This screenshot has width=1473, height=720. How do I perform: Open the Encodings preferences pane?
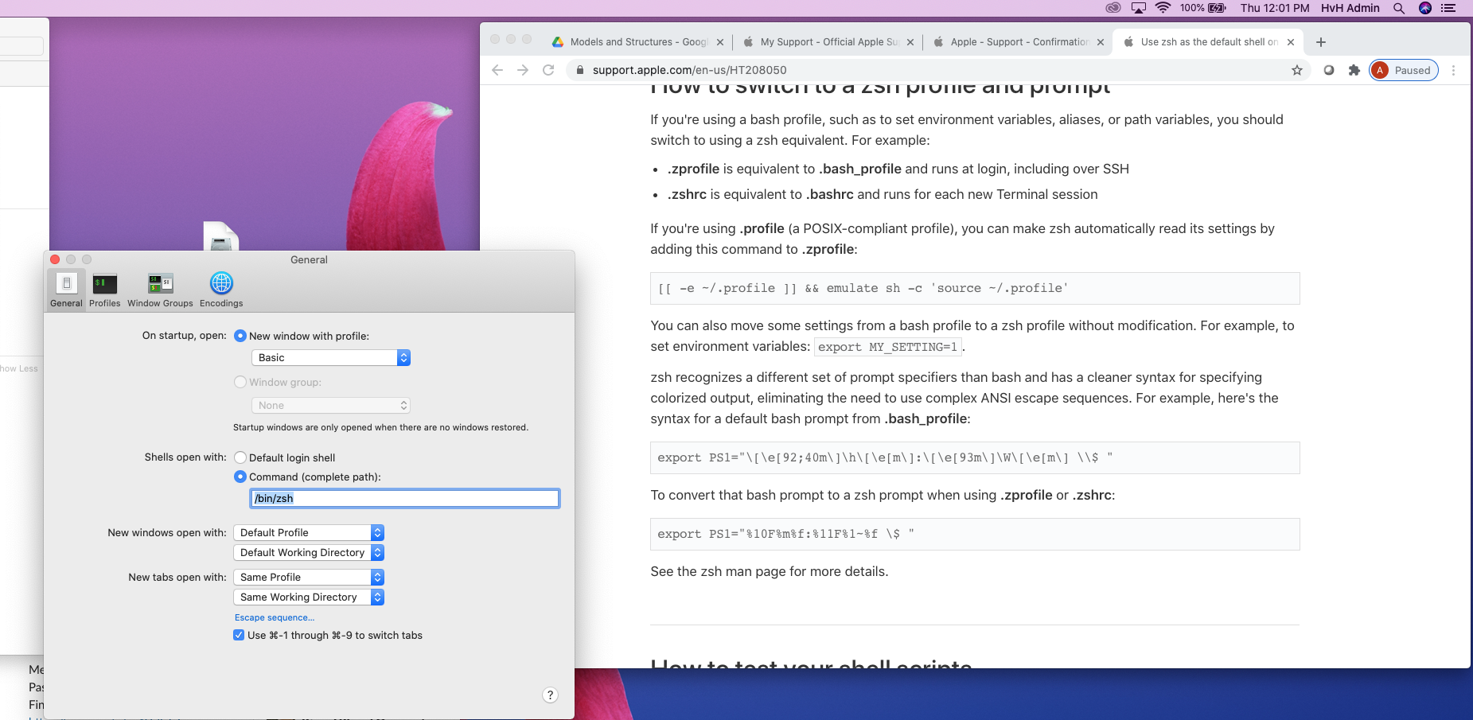point(221,290)
